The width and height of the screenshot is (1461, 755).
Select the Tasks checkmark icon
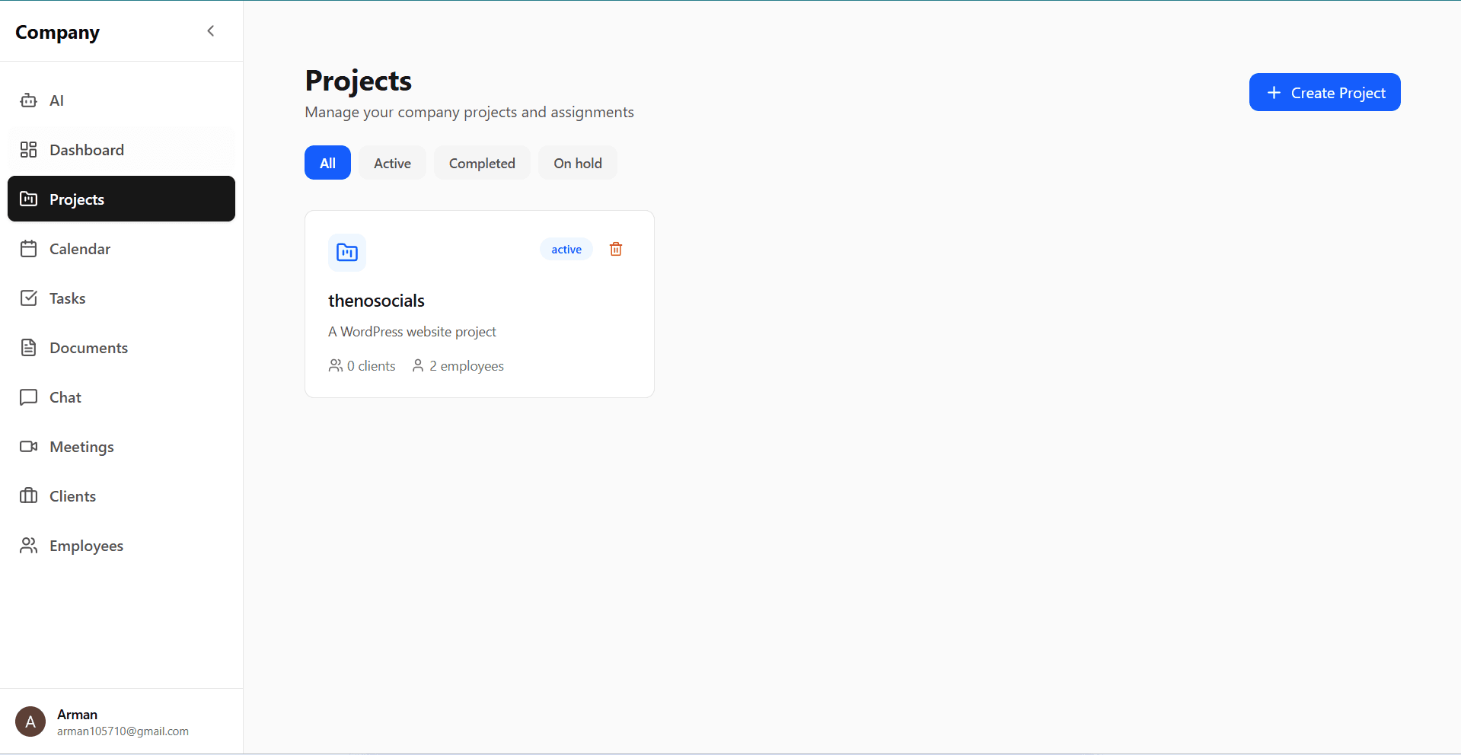[28, 298]
